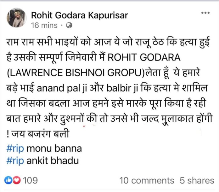Click the red heart Love reaction icon
Image resolution: width=219 pixels, height=192 pixels.
pyautogui.click(x=16, y=180)
